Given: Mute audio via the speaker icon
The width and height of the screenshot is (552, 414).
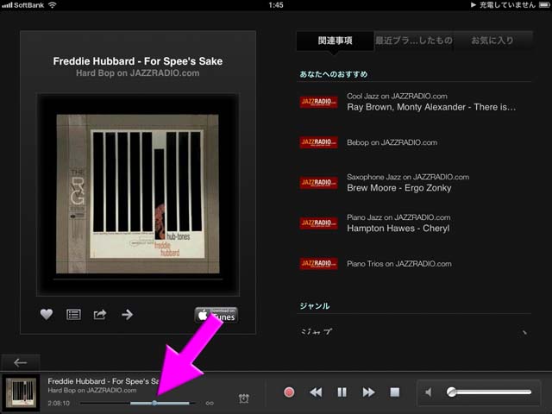Looking at the screenshot, I should pos(429,392).
